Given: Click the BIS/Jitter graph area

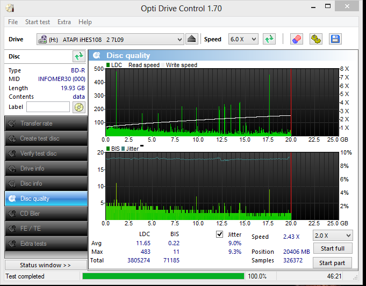Looking at the screenshot, I should (222, 186).
